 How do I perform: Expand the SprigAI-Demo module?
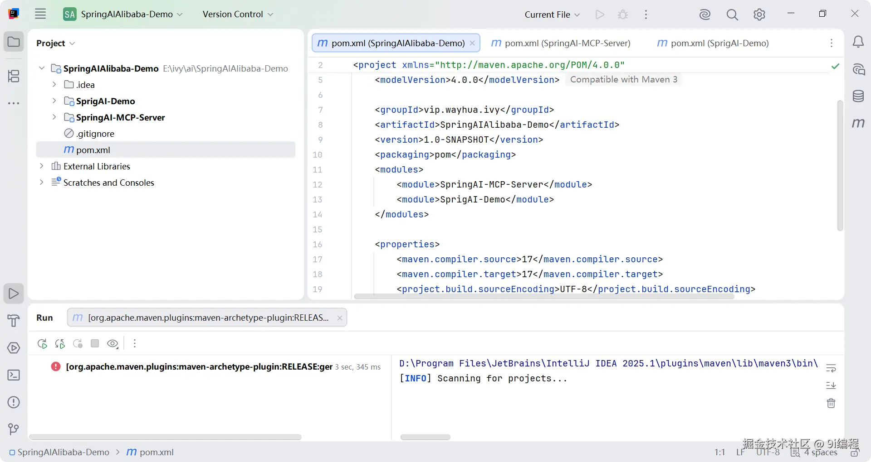[54, 101]
